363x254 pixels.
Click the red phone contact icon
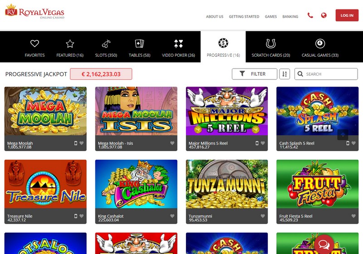click(310, 15)
